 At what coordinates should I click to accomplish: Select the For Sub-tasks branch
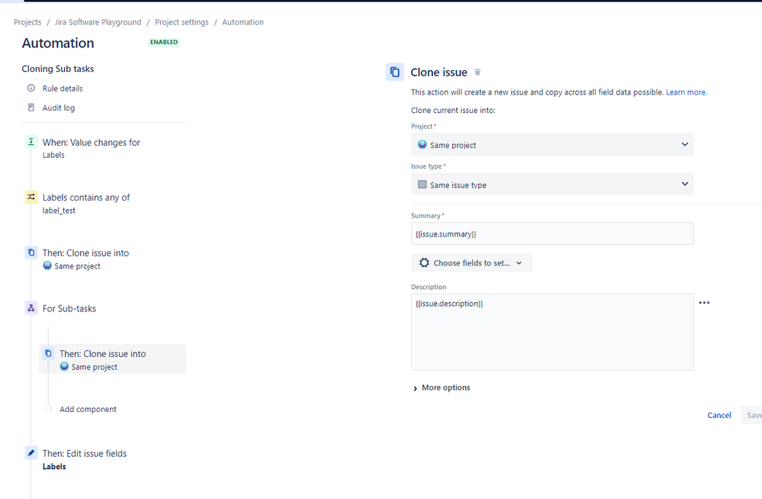pyautogui.click(x=69, y=308)
